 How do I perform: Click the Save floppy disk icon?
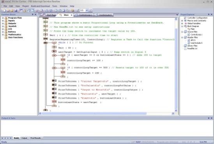click(16, 11)
